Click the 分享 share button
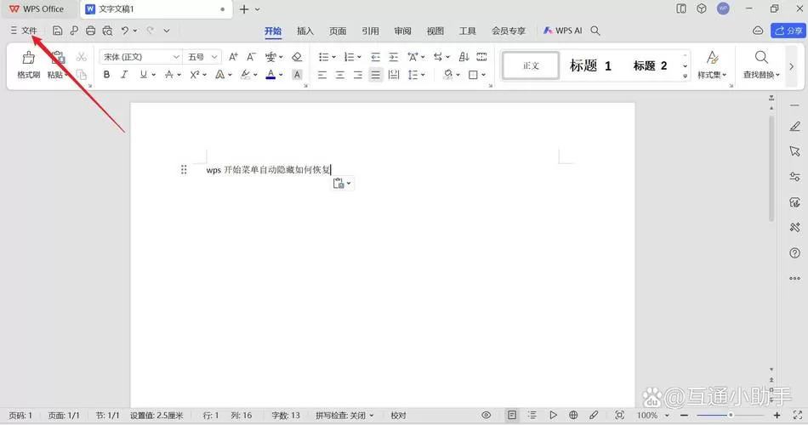Screen dimensions: 808x425 coord(788,31)
